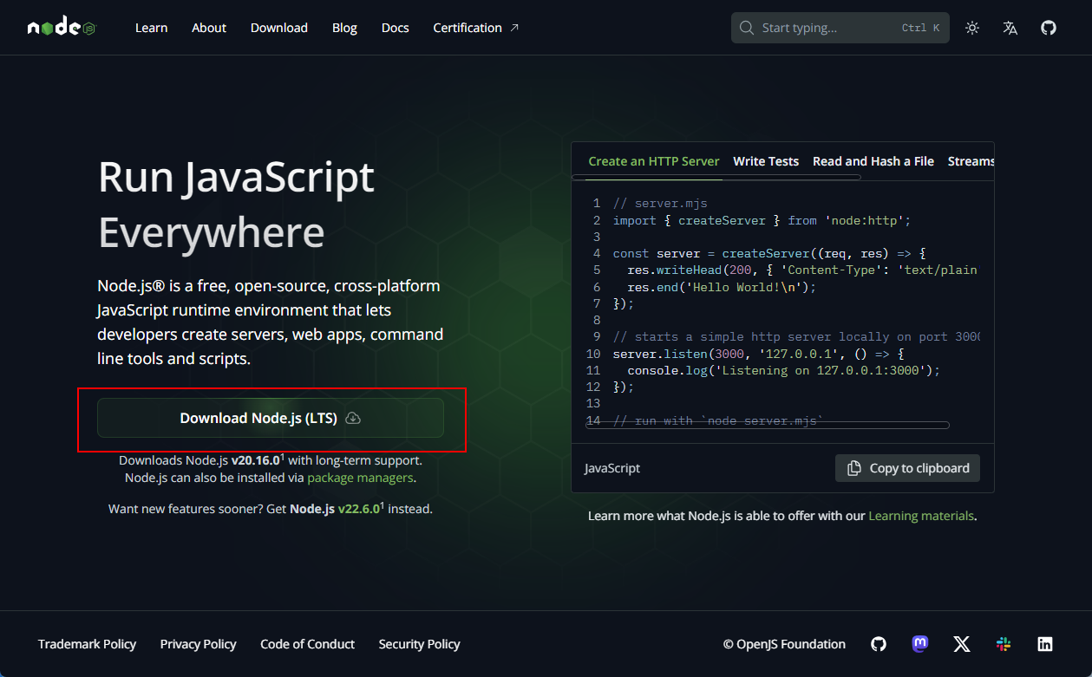Open the footer GitHub icon
The width and height of the screenshot is (1092, 677).
tap(879, 644)
